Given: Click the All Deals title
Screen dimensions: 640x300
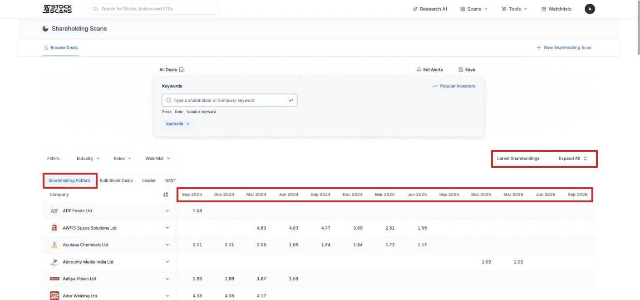Looking at the screenshot, I should click(x=168, y=70).
